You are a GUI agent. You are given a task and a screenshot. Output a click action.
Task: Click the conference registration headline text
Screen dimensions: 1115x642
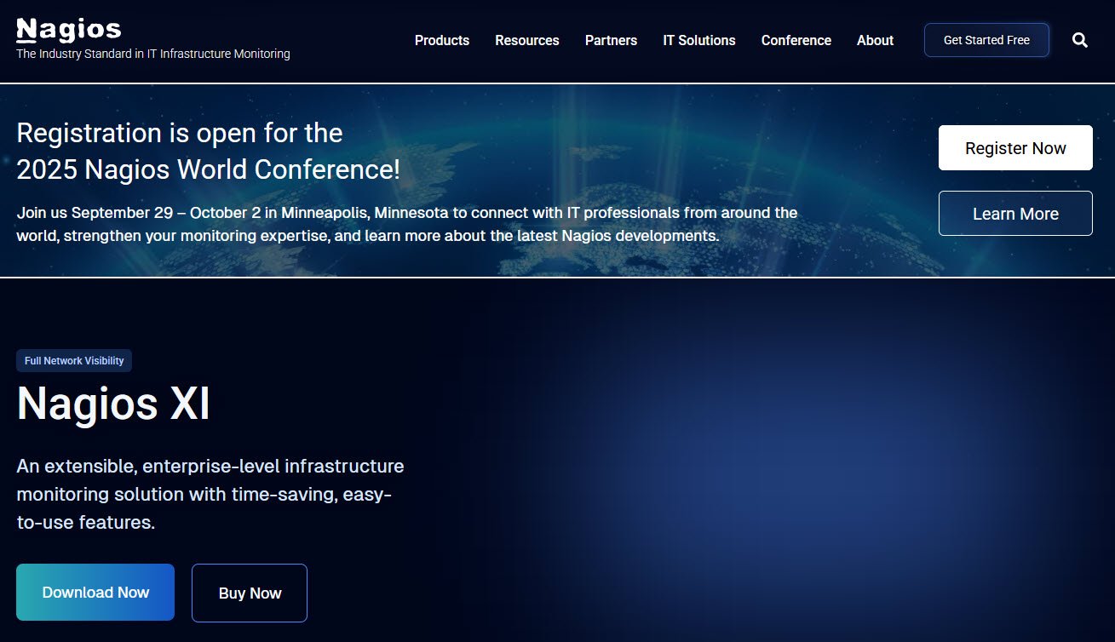pyautogui.click(x=208, y=151)
